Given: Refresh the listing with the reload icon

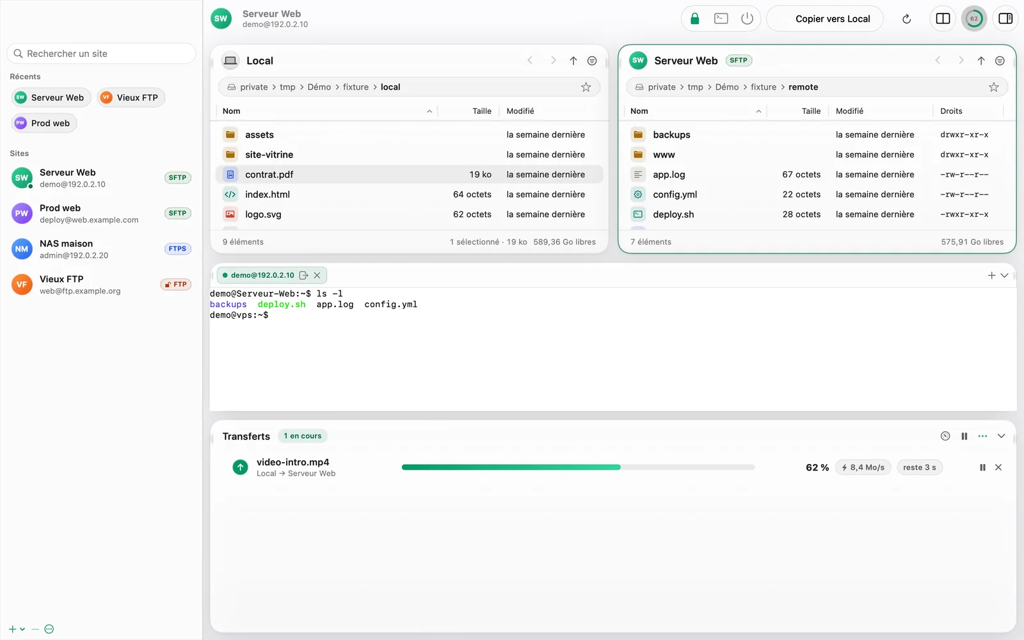Looking at the screenshot, I should coord(906,19).
